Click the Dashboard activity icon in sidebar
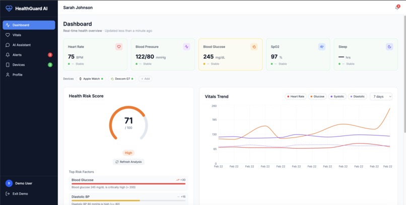Image resolution: width=406 pixels, height=205 pixels. [x=8, y=25]
